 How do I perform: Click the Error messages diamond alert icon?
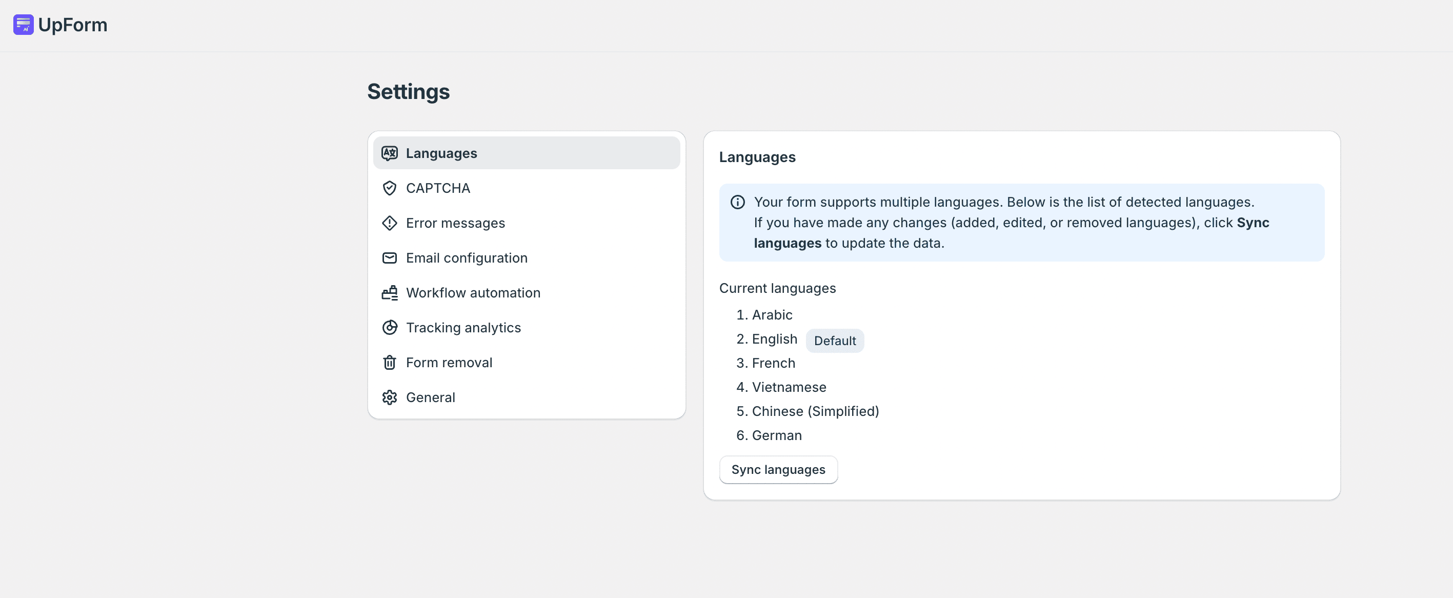coord(389,224)
